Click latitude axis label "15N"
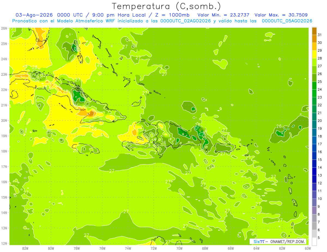Screen dimensions: 327x252 [x=4, y=197]
